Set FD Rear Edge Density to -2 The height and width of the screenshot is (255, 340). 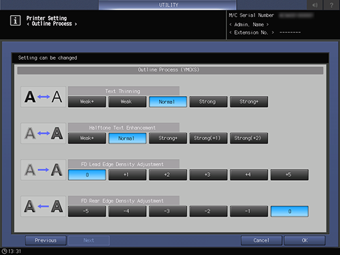pyautogui.click(x=208, y=211)
